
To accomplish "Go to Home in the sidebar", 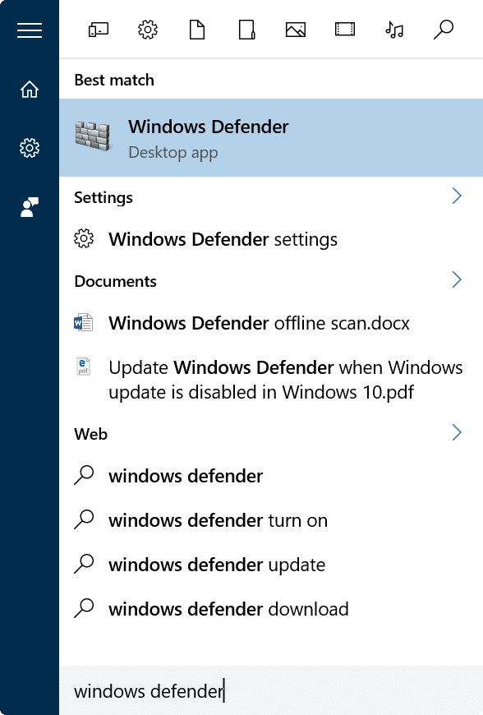I will click(x=30, y=90).
